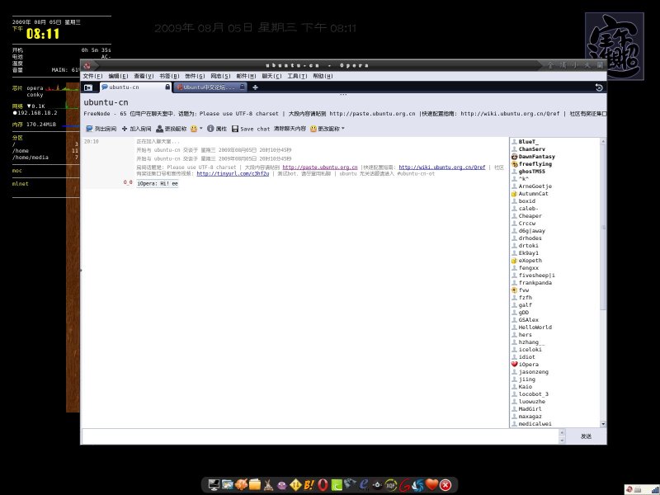The height and width of the screenshot is (495, 660).
Task: Click the 更换昵称 change nickname button
Action: tap(171, 129)
